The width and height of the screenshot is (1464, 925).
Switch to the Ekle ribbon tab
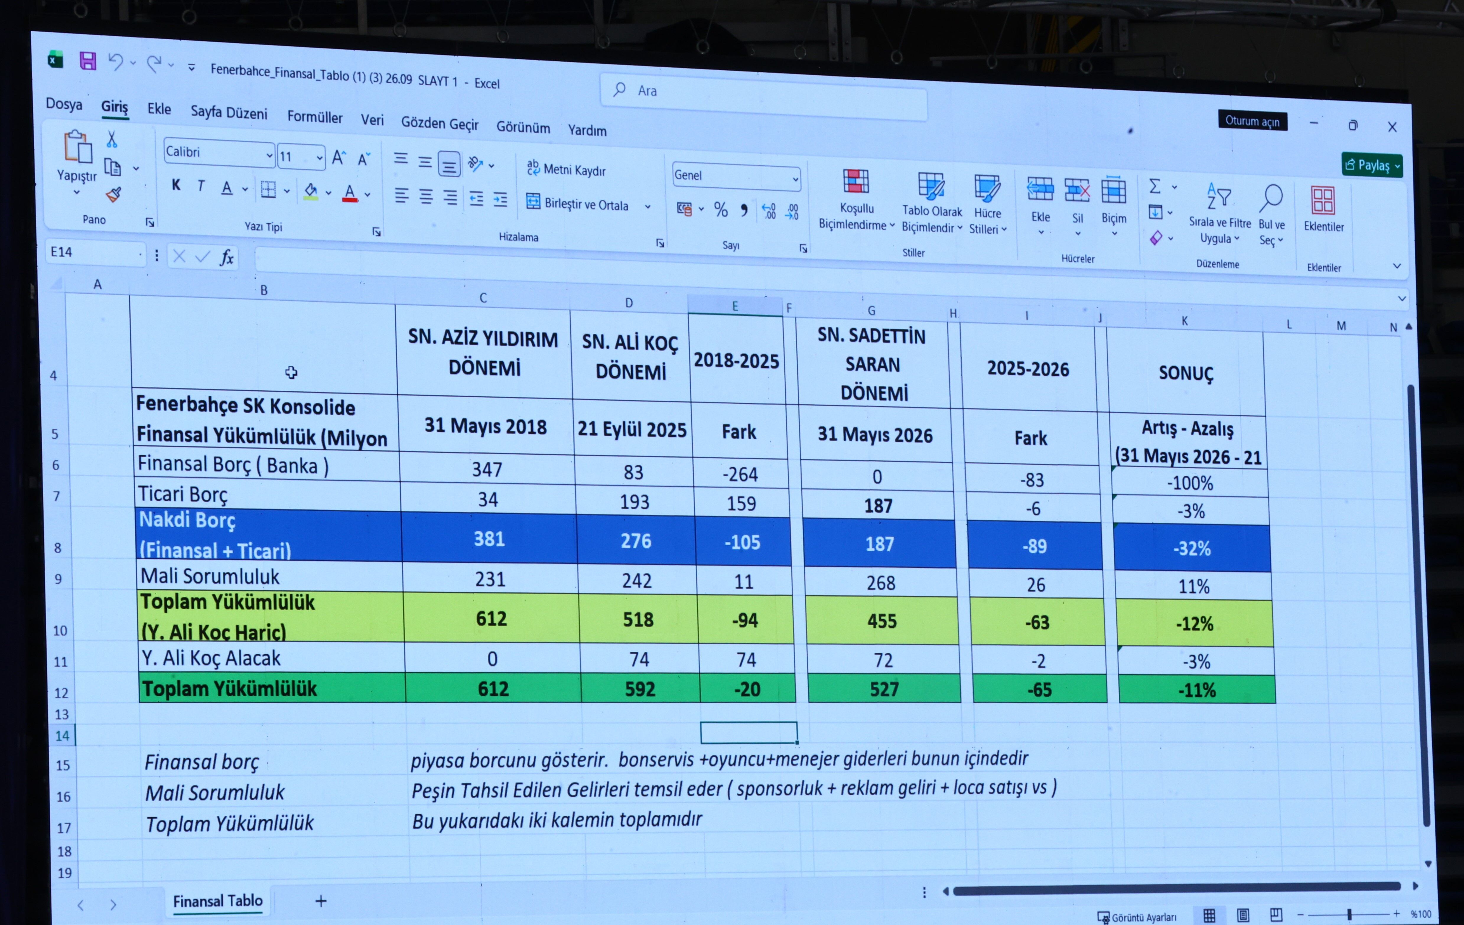click(x=159, y=109)
